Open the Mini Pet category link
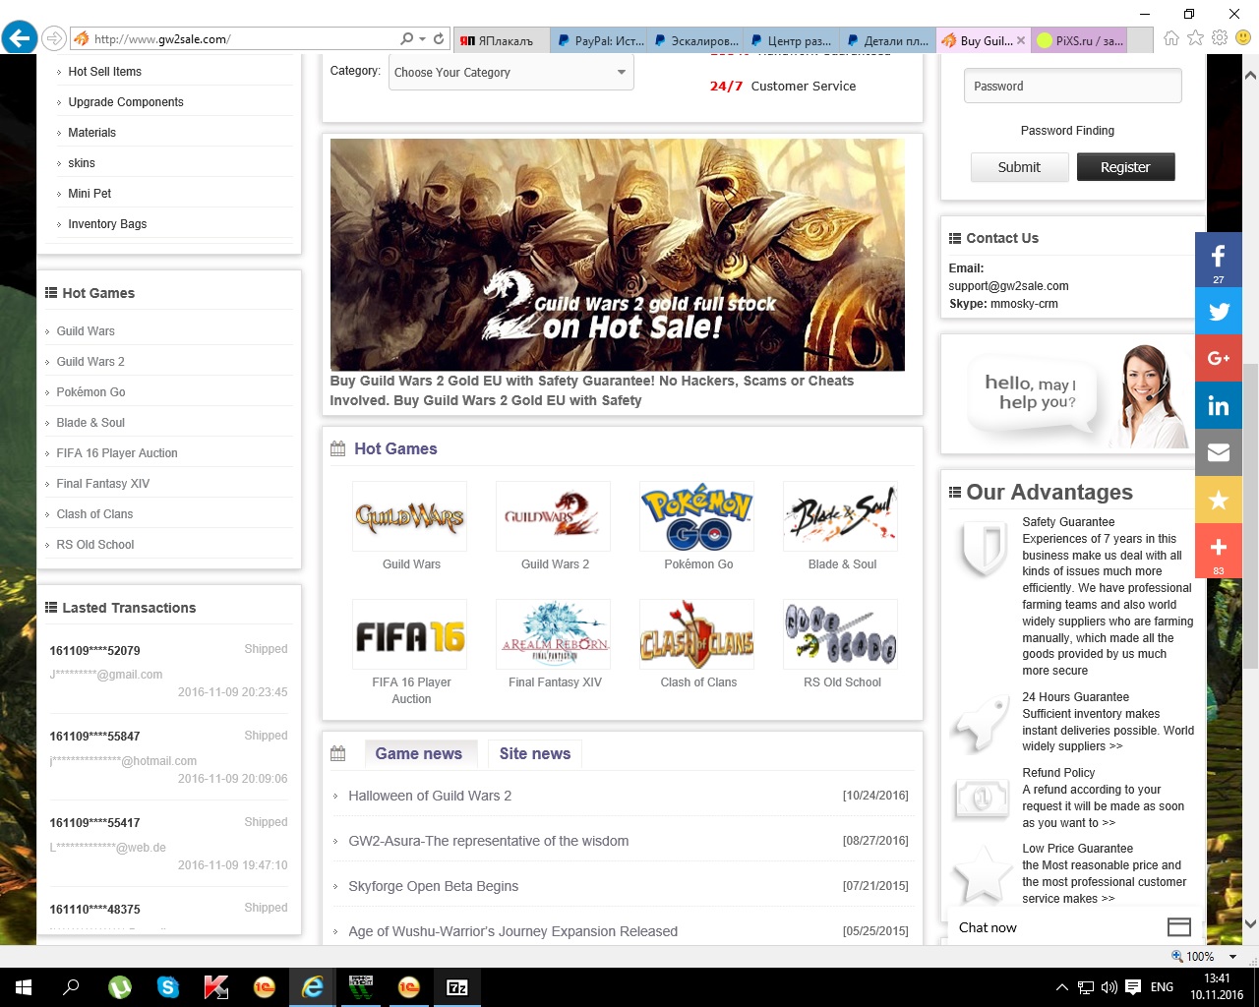 coord(90,194)
